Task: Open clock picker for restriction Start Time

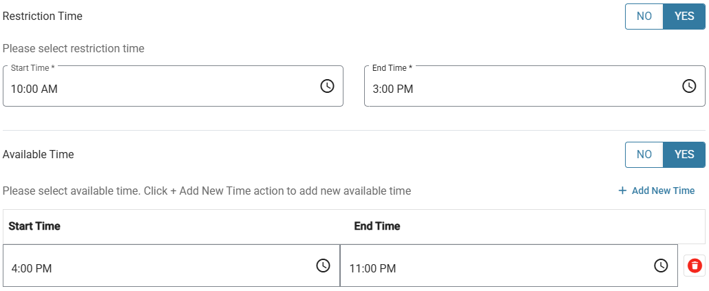Action: [x=327, y=86]
